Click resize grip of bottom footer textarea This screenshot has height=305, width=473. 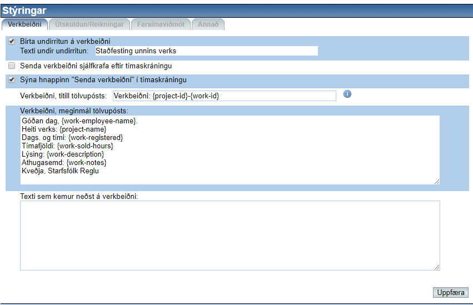[x=437, y=267]
